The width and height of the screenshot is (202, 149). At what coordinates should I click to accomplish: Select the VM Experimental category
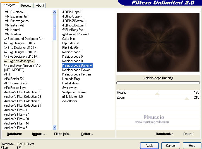pos(16,16)
